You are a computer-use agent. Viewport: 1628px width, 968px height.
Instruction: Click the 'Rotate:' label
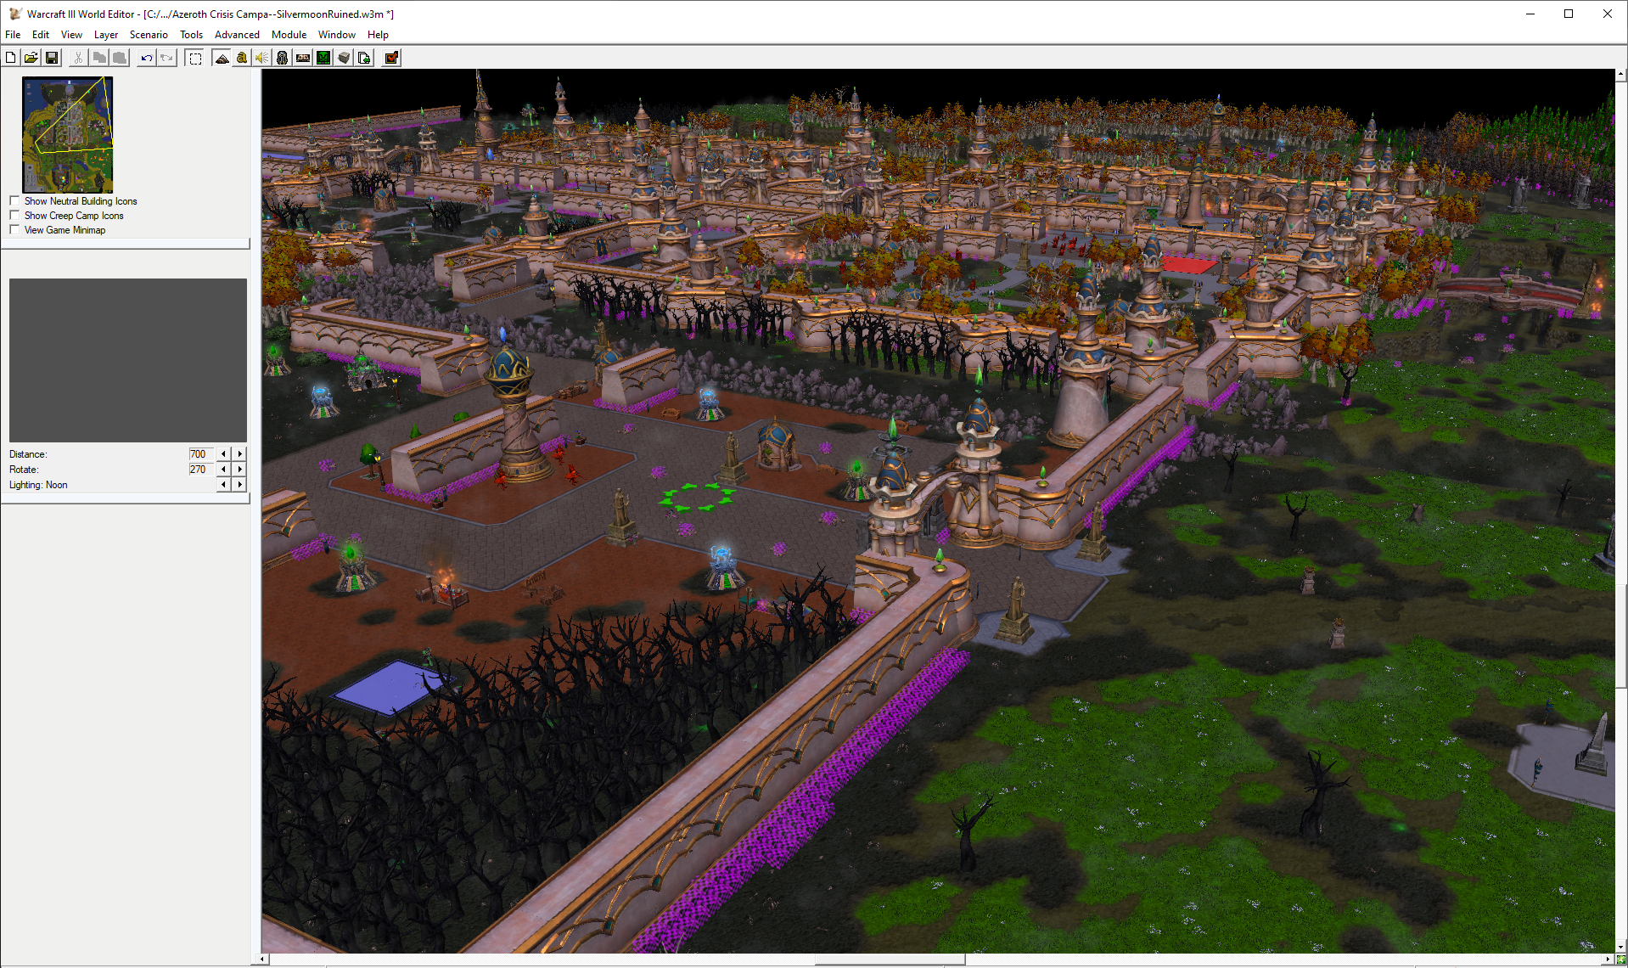[x=24, y=470]
